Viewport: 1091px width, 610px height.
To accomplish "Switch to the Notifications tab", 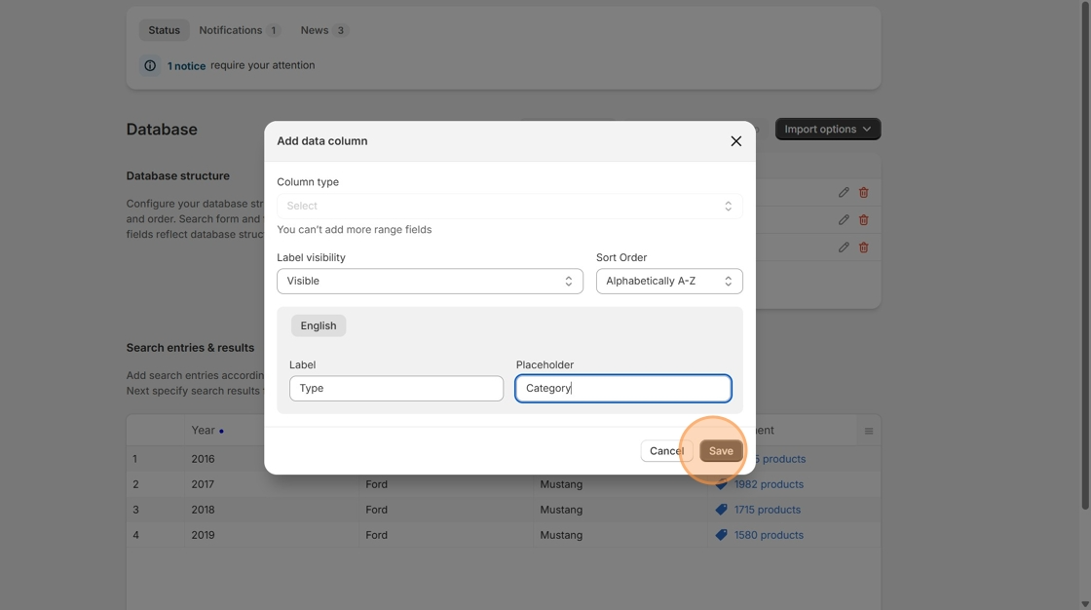I will pos(239,30).
